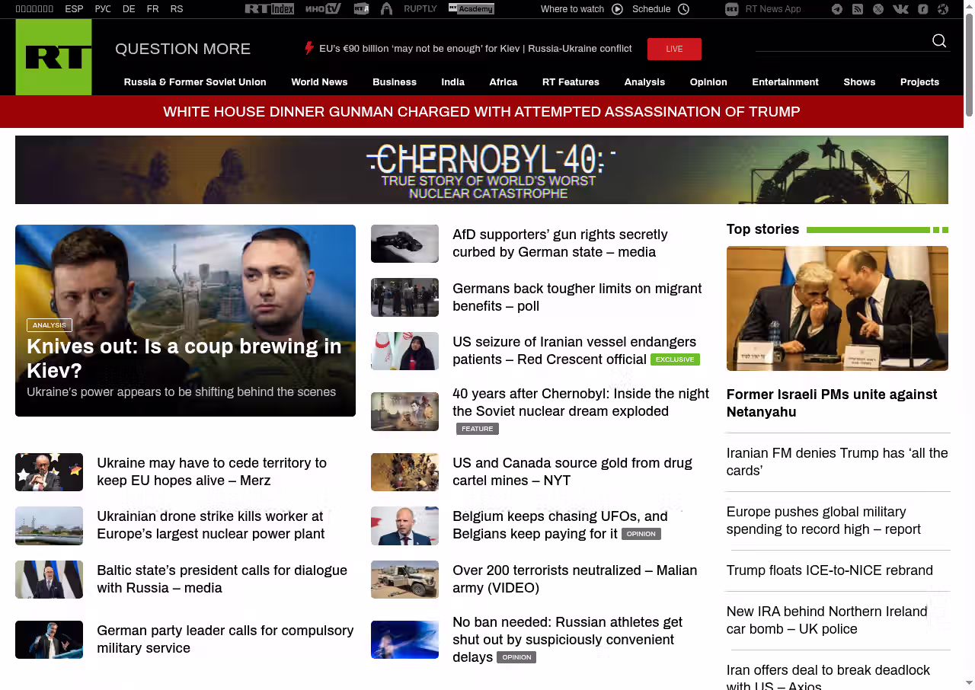Open the Chernobyl 40 banner
The width and height of the screenshot is (975, 690).
coord(481,170)
